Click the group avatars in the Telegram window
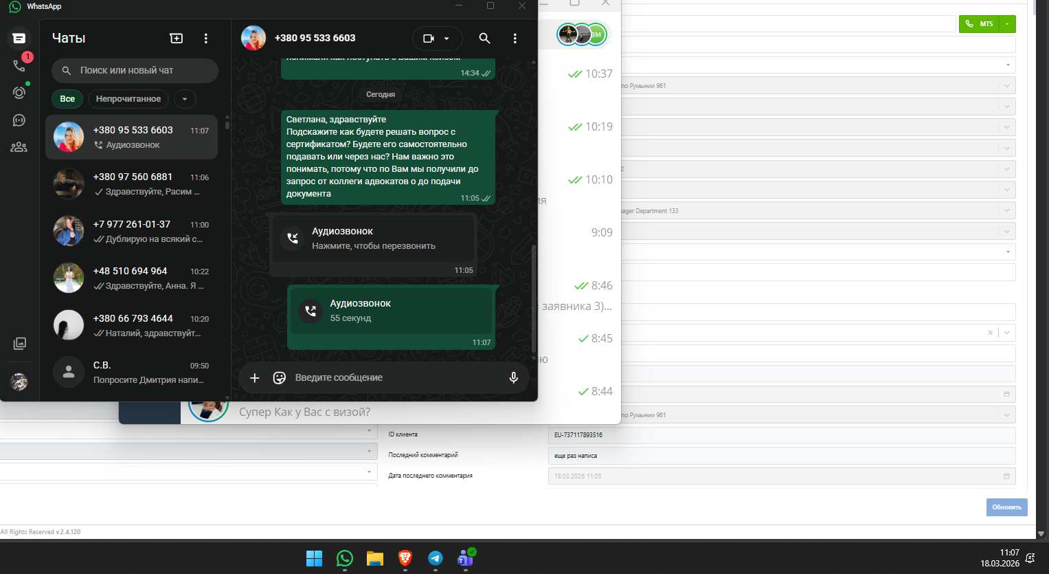 [x=582, y=34]
